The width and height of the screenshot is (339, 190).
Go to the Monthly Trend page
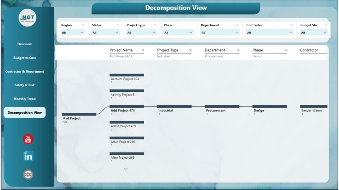coord(24,99)
